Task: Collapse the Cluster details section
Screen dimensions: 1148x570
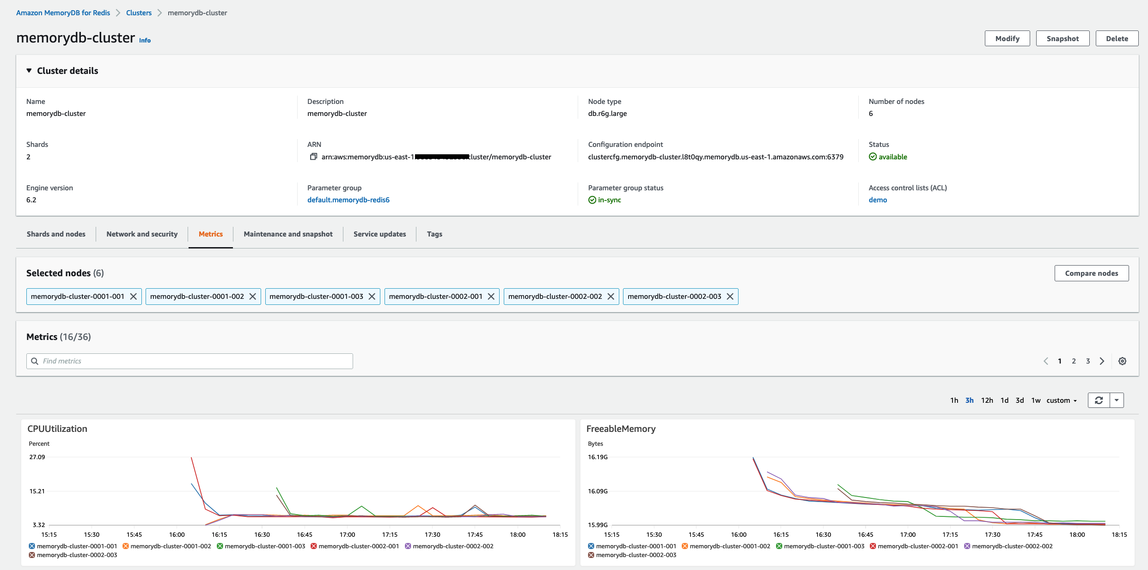Action: [29, 71]
